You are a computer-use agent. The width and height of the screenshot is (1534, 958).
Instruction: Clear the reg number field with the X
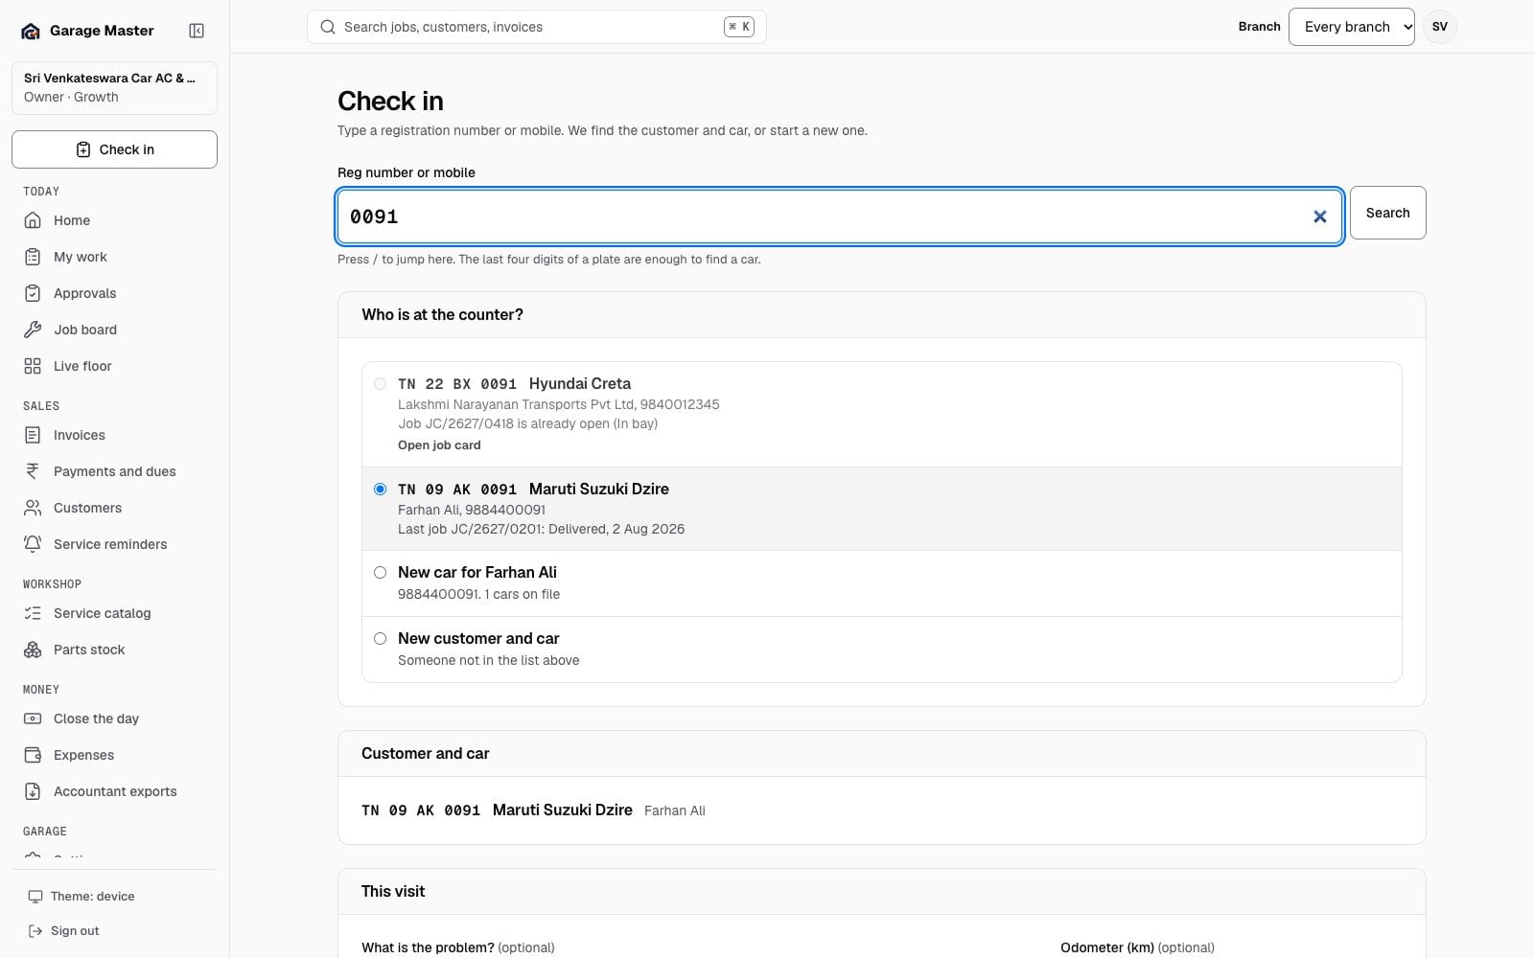(x=1320, y=217)
